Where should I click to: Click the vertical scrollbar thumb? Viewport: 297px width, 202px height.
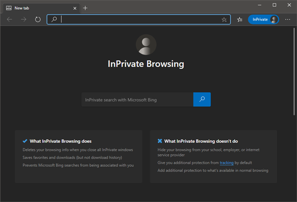pyautogui.click(x=294, y=71)
